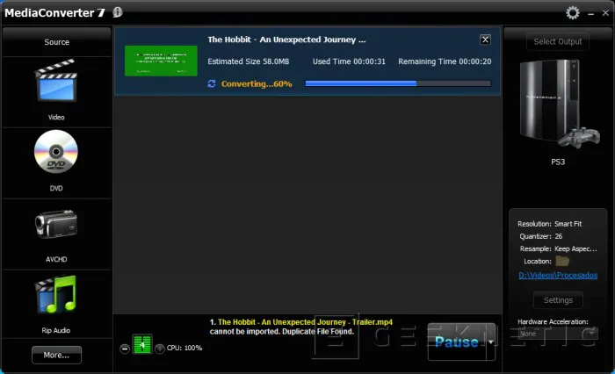Click the green parallel conversion count icon
This screenshot has height=374, width=615.
[x=142, y=345]
